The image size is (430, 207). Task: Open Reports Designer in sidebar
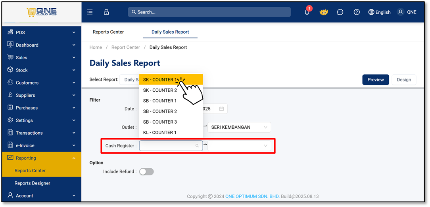33,183
